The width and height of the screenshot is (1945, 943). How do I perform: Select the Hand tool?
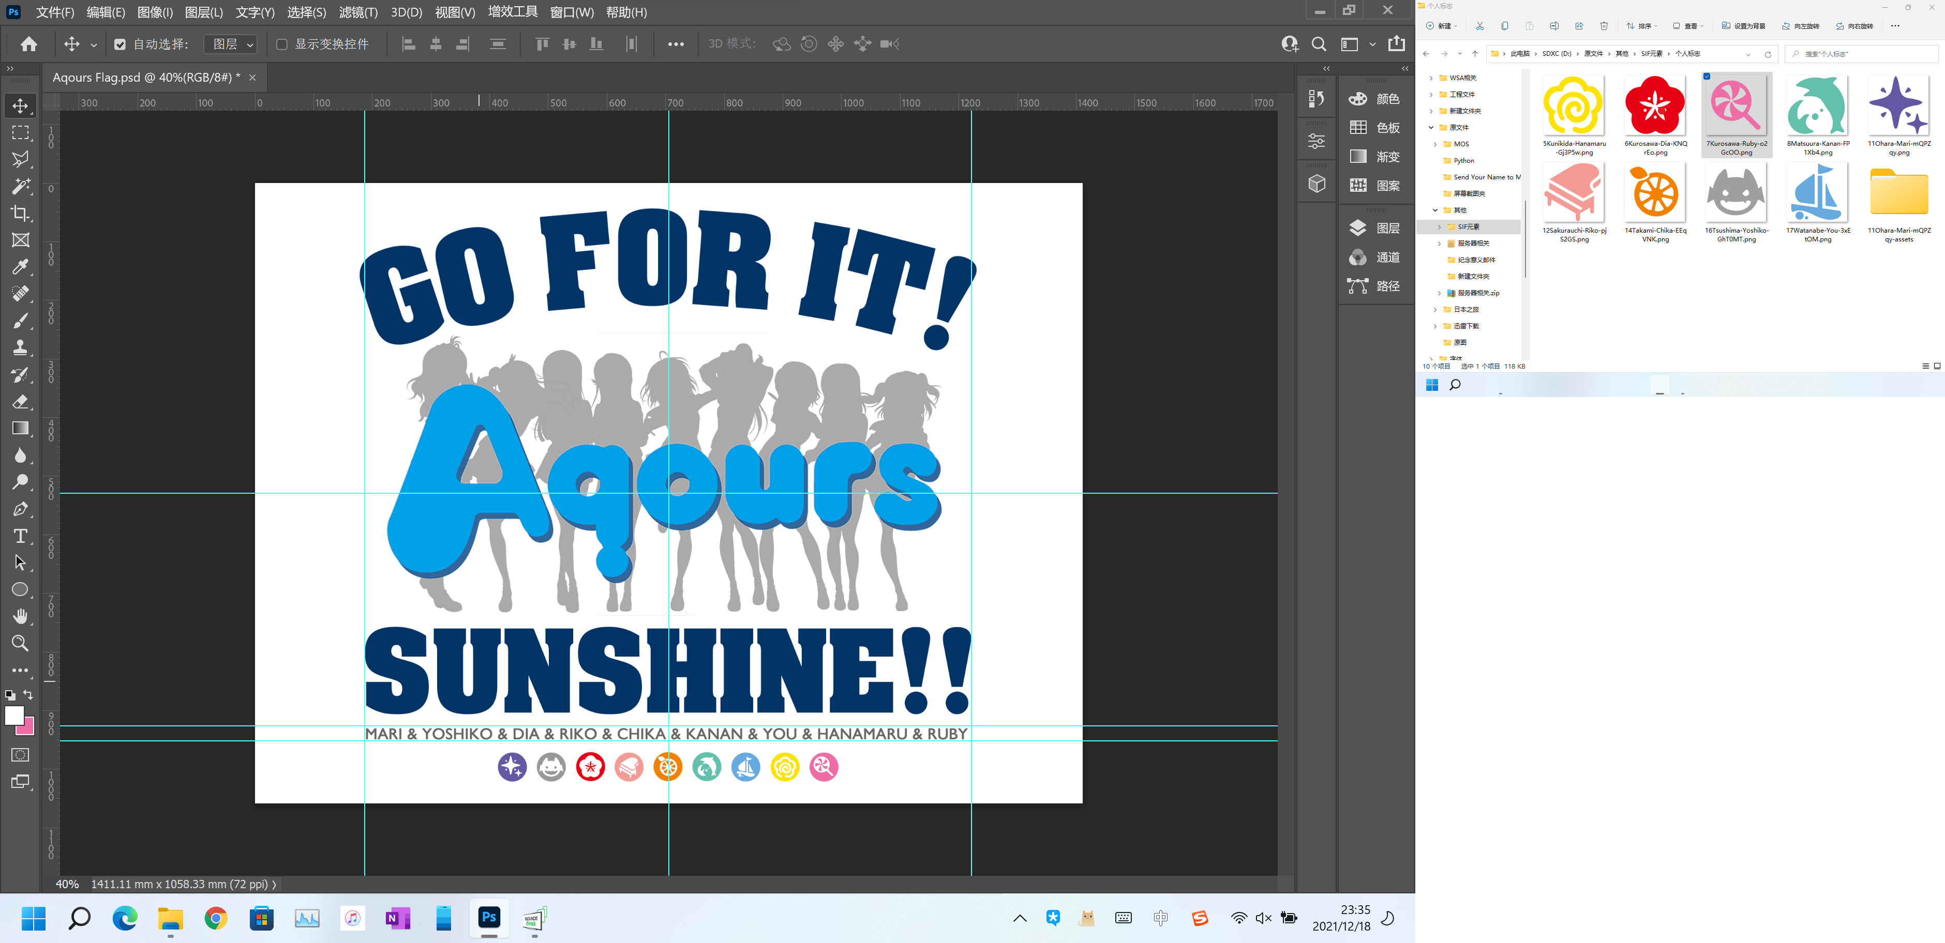pos(20,616)
